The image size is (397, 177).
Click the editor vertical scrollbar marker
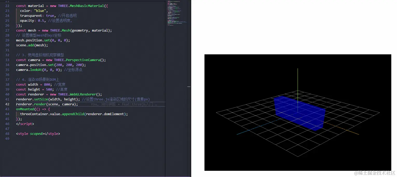(x=189, y=87)
